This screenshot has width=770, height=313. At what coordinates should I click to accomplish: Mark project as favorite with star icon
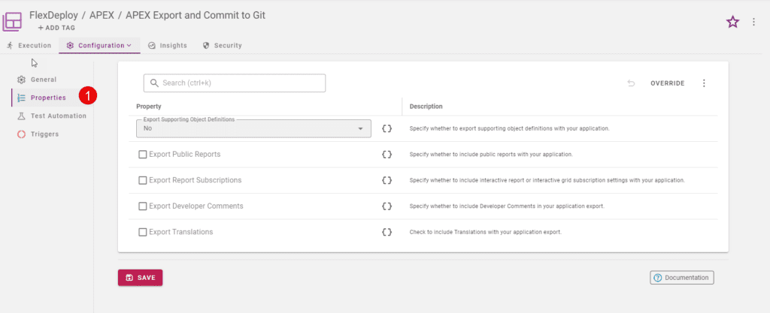[732, 22]
